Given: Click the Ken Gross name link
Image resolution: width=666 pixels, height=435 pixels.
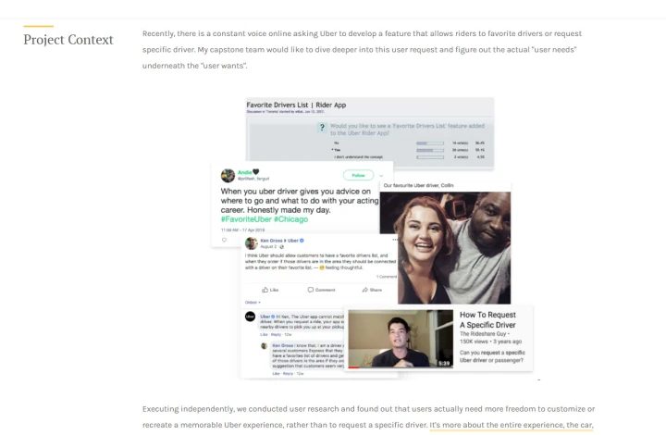Looking at the screenshot, I should (271, 241).
